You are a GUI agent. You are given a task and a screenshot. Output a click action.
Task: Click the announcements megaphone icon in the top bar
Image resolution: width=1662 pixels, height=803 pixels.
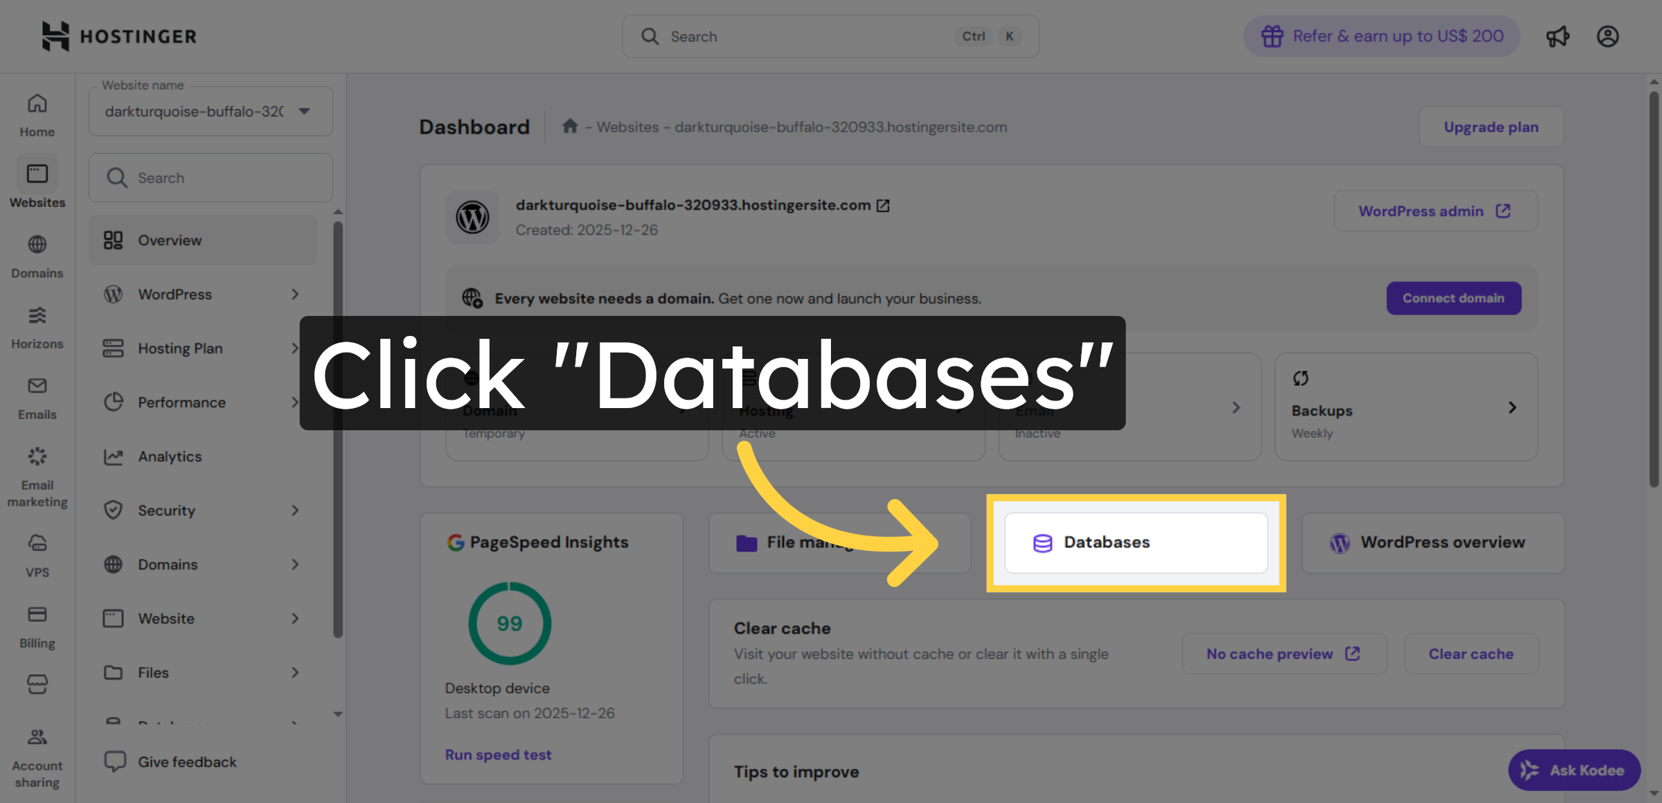click(1558, 36)
